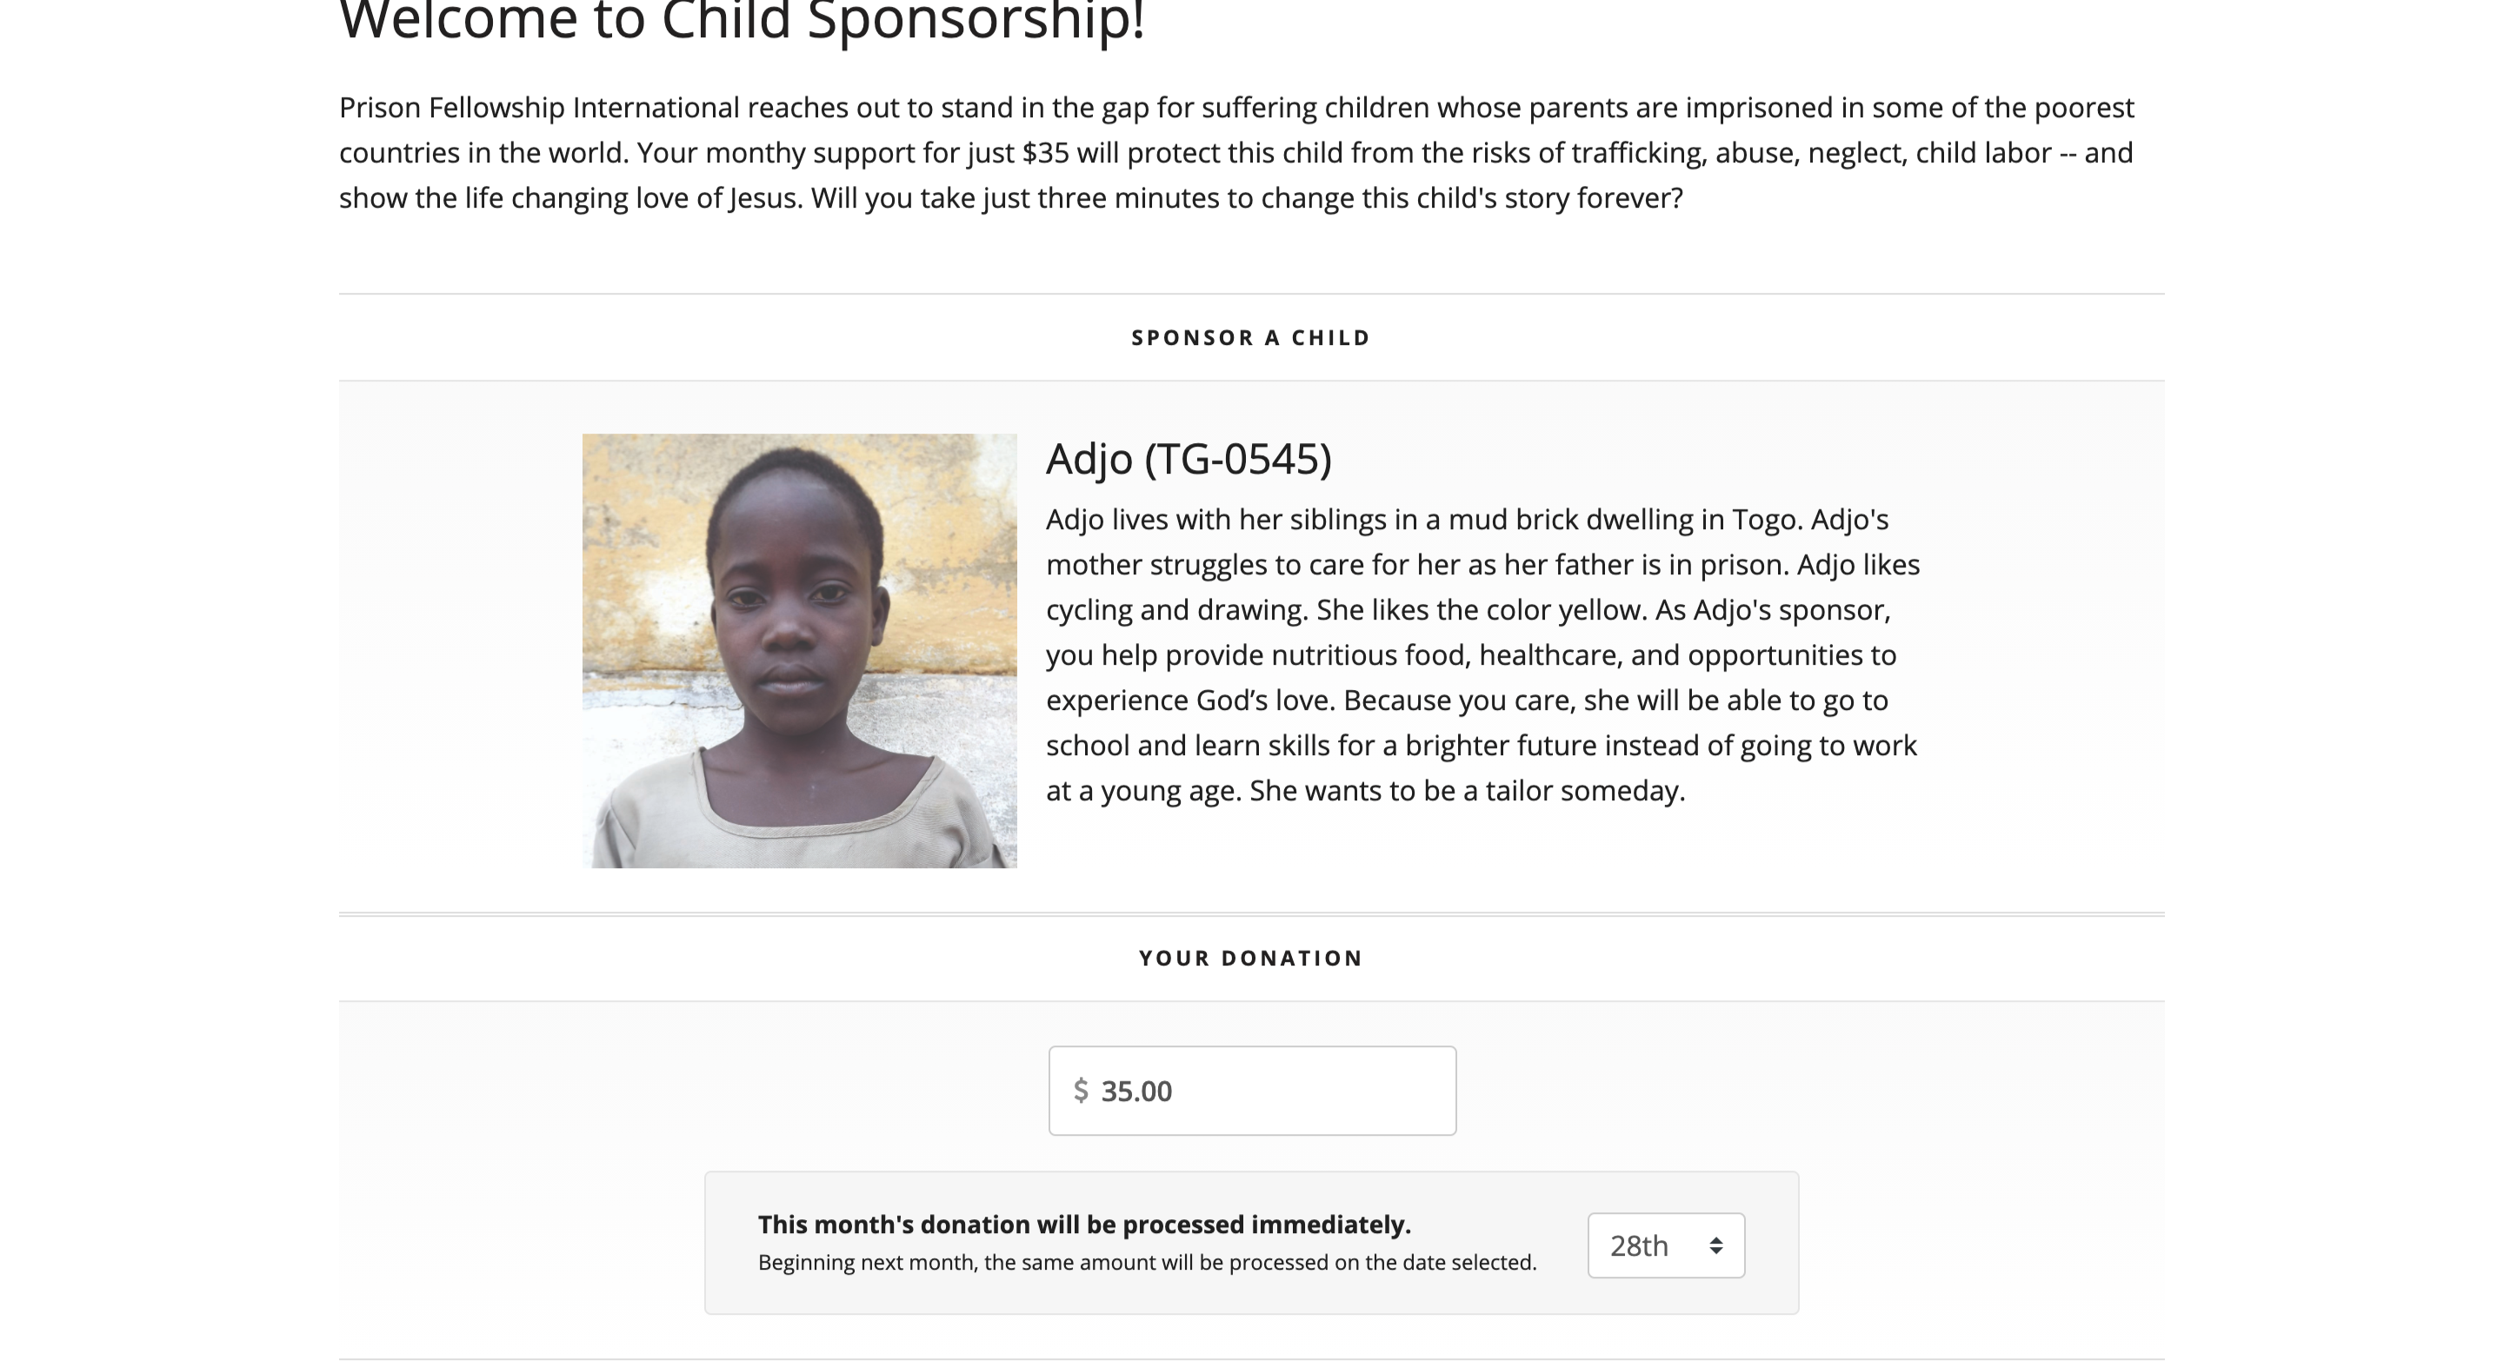Select the YOUR DONATION section header
The height and width of the screenshot is (1361, 2504).
(1250, 958)
